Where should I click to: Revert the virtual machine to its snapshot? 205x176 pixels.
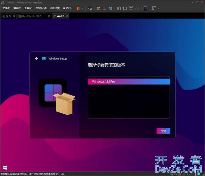click(x=104, y=9)
